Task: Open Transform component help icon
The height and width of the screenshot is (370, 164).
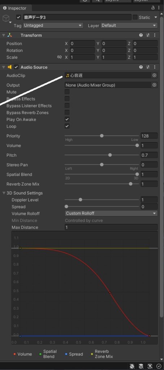Action: 141,35
